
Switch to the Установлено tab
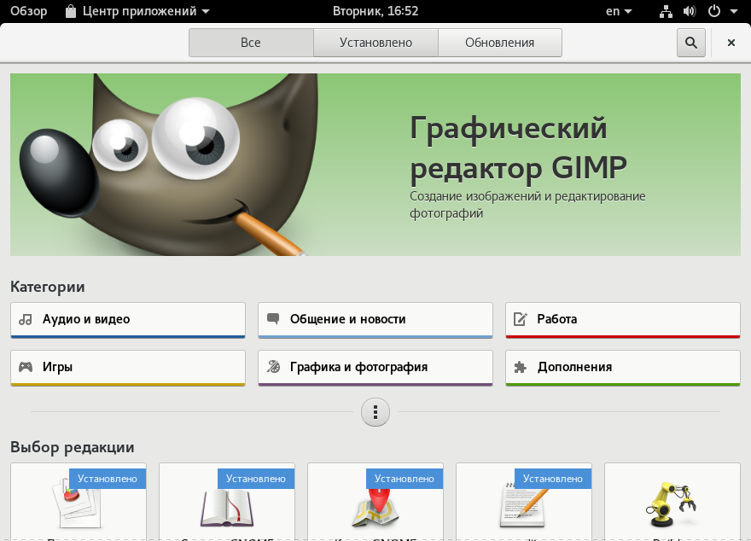(376, 43)
